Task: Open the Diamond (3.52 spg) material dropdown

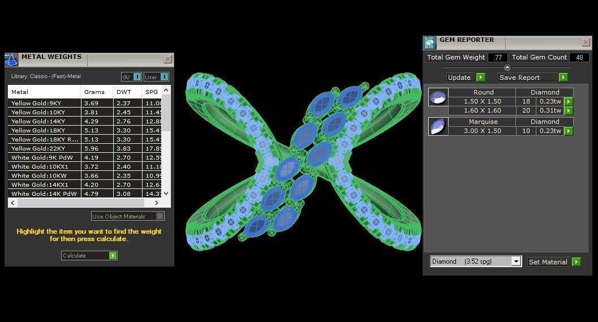Action: (515, 261)
